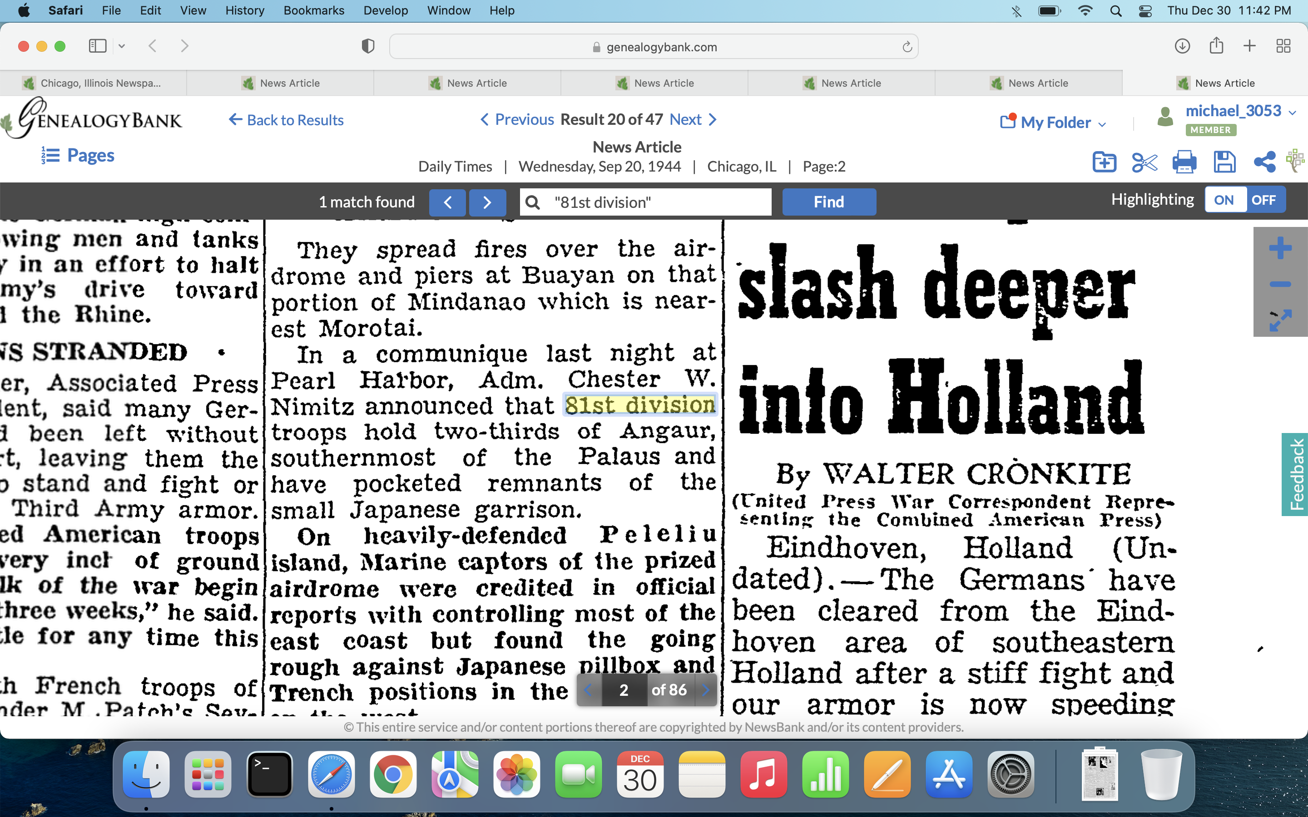
Task: Click the printer icon to print article
Action: pos(1184,162)
